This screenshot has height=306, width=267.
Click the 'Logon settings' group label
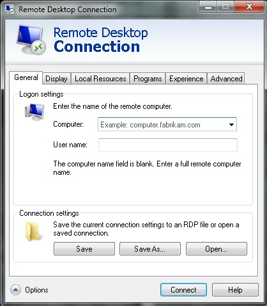click(x=42, y=94)
